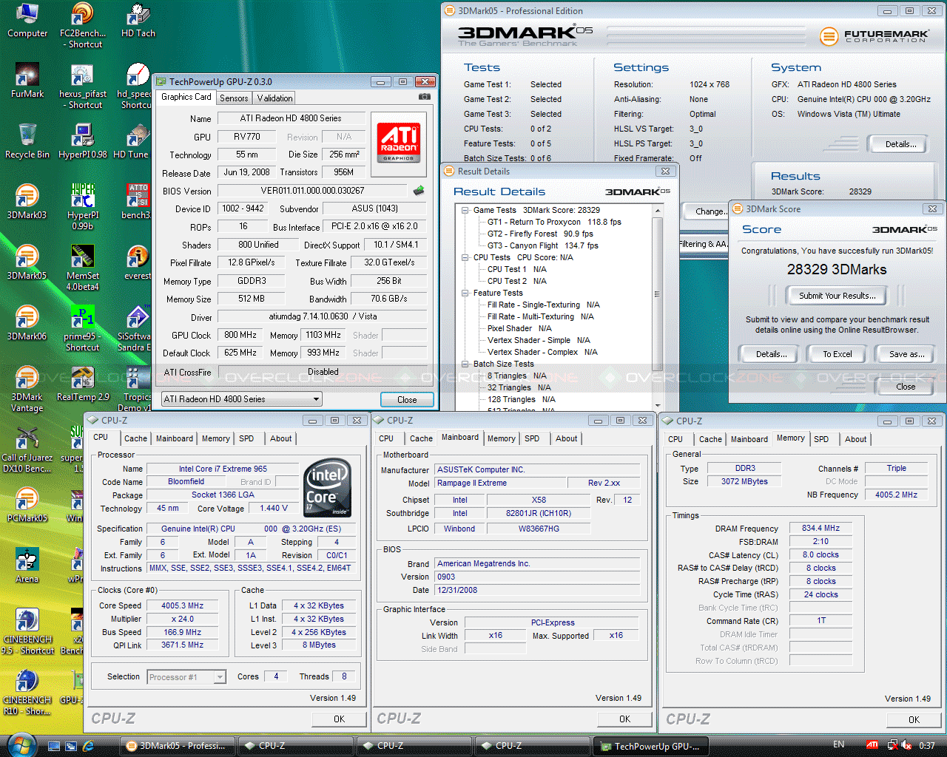Click Filtering & AA button in 3DMark05
947x757 pixels.
[704, 244]
